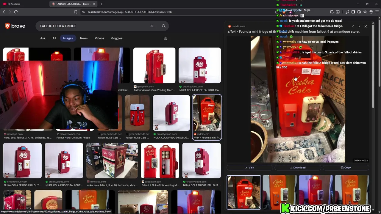Click 'Fallout 4 Nuka-Cola Vending Mach...' caption

tap(154, 90)
